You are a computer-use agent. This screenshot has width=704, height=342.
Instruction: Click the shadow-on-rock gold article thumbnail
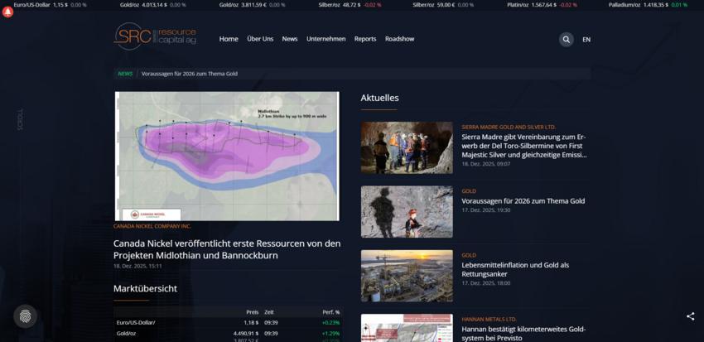407,212
